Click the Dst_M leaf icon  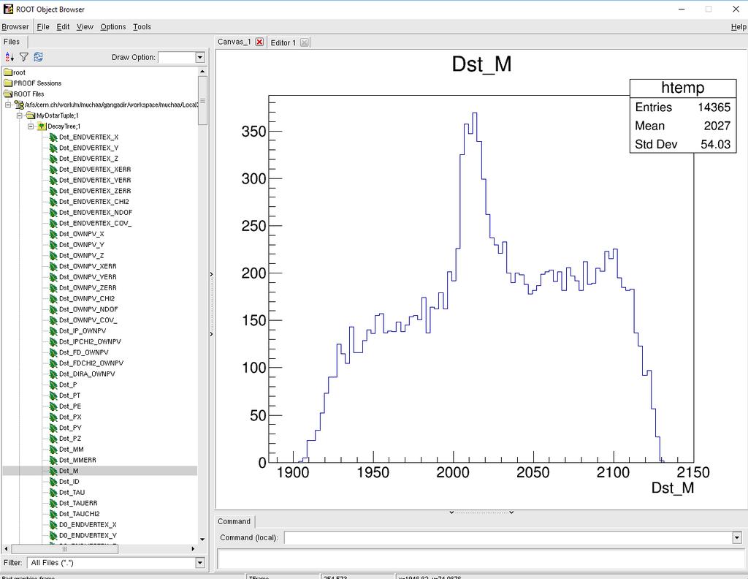coord(53,471)
